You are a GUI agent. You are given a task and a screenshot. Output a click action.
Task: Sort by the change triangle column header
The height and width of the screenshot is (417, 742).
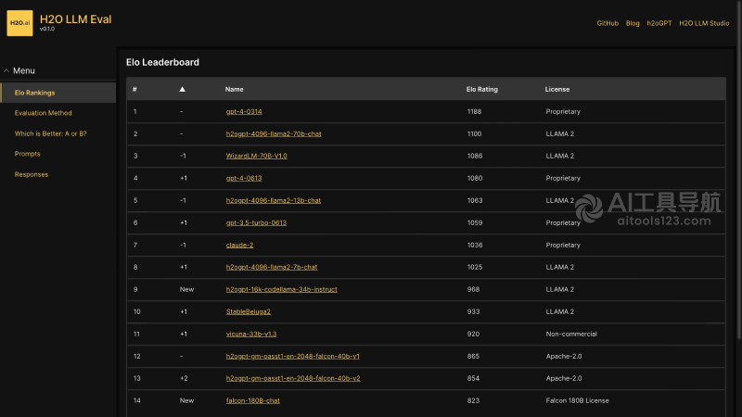tap(182, 89)
